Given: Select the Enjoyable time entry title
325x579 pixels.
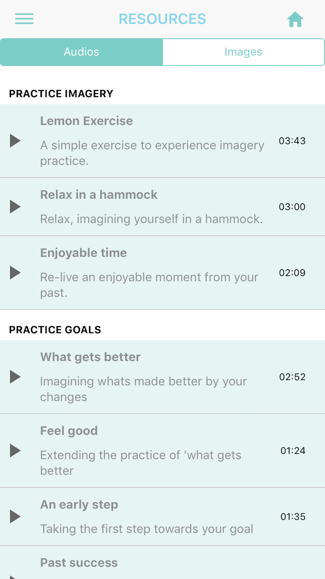Looking at the screenshot, I should pyautogui.click(x=84, y=253).
